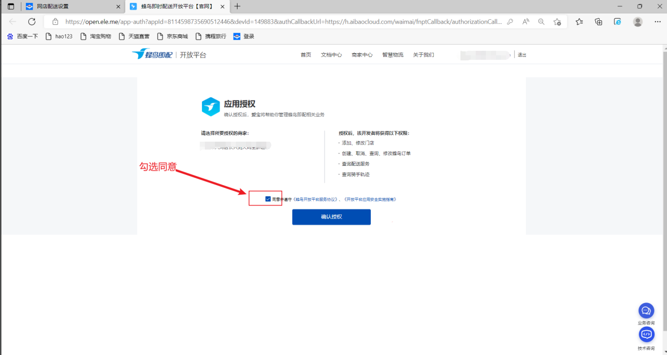Open 文档中心 in the top navigation
This screenshot has height=355, width=667.
331,55
